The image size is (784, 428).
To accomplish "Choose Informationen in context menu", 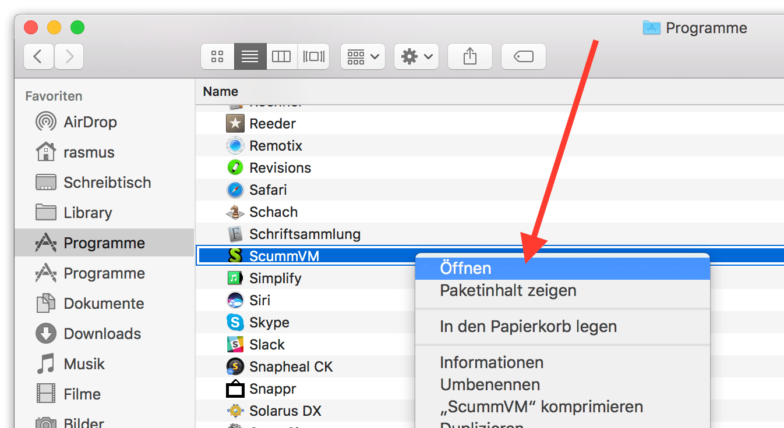I will [563, 362].
